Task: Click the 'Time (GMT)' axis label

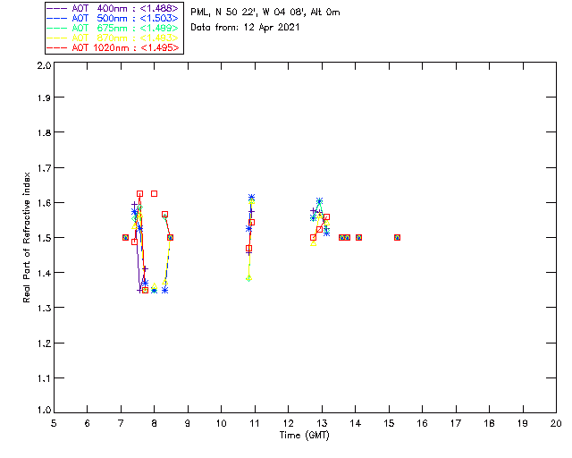Action: click(305, 436)
